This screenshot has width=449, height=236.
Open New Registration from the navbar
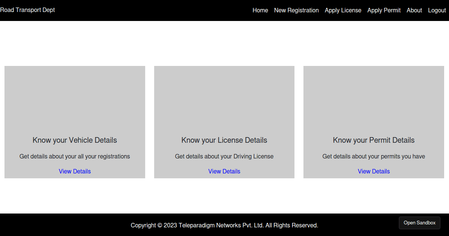pyautogui.click(x=296, y=10)
